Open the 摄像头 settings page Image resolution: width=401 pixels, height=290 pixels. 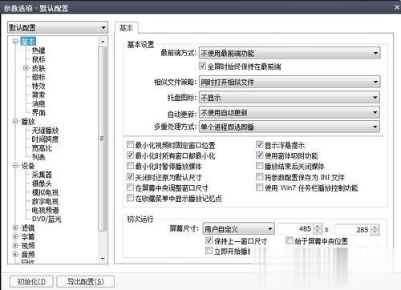tap(42, 183)
